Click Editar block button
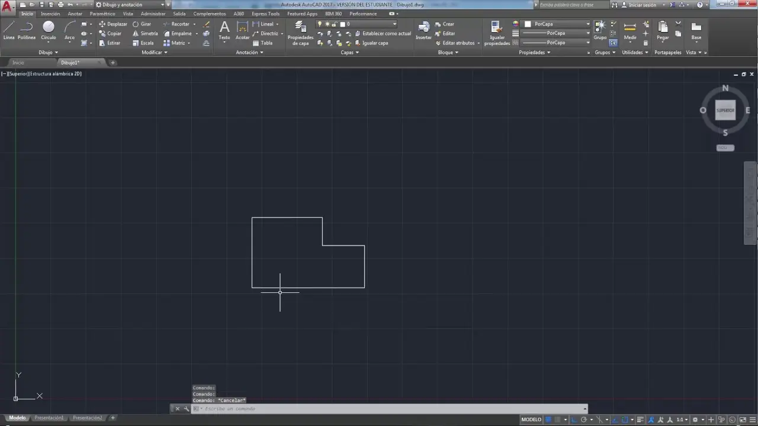Screen dimensions: 758x426 [445, 34]
